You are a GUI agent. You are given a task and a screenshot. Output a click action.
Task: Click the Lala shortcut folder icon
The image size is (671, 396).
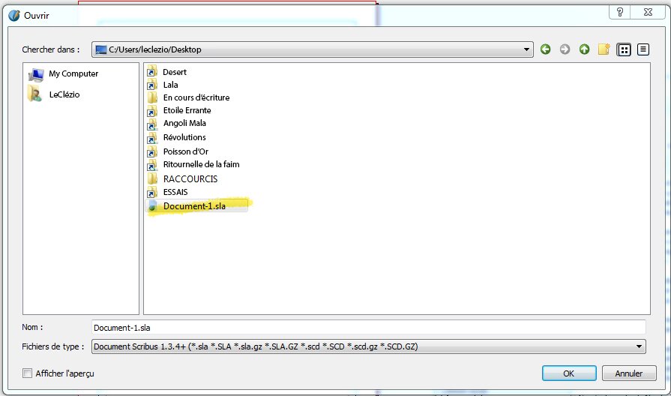tap(152, 84)
